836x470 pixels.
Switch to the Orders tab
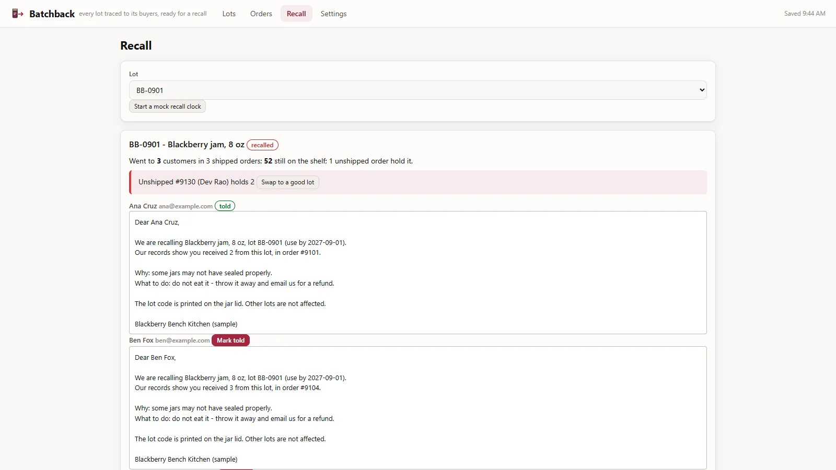(261, 14)
